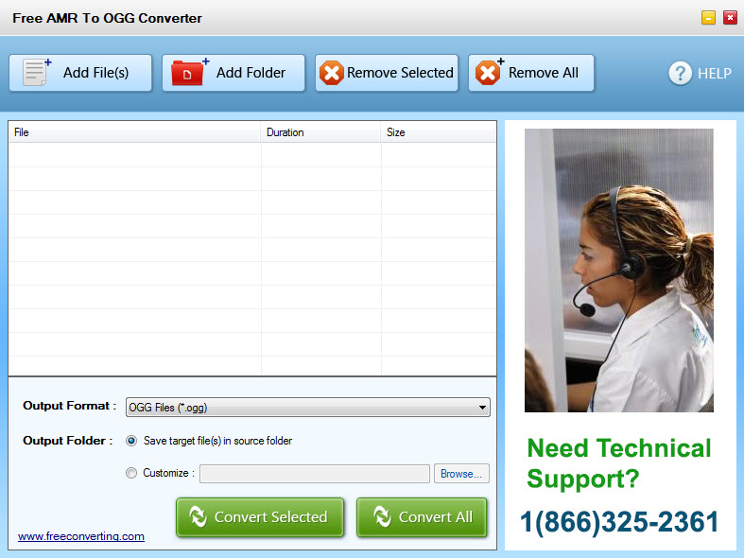Close the converter window

coord(730,18)
